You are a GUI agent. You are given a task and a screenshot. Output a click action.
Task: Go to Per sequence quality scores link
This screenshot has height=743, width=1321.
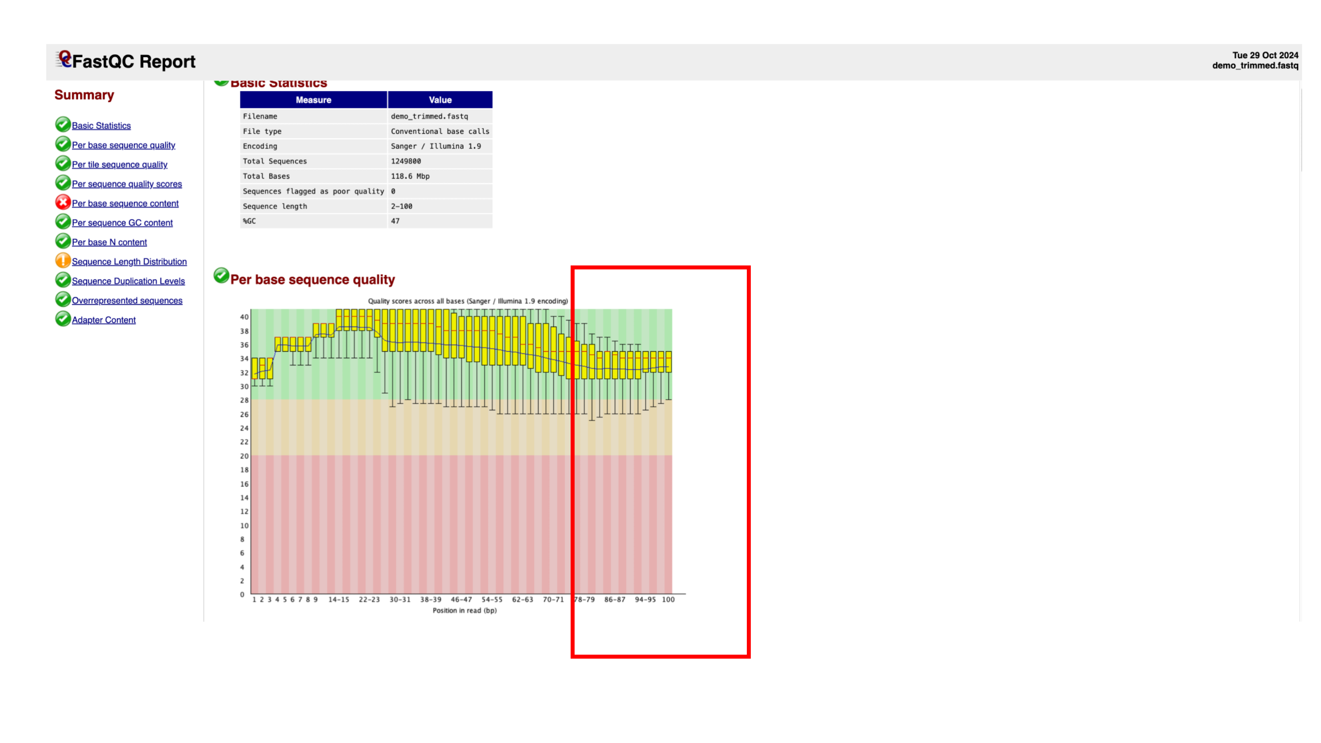(x=126, y=184)
